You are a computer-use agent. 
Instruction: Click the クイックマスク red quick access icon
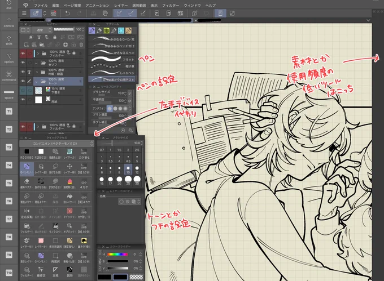69,211
